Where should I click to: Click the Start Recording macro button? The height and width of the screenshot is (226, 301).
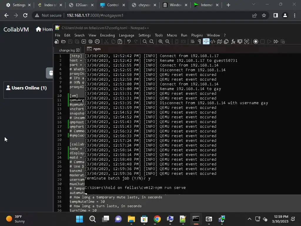coord(256,41)
